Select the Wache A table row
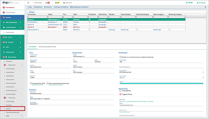Screen dimensions: 209x119 (106, 27)
